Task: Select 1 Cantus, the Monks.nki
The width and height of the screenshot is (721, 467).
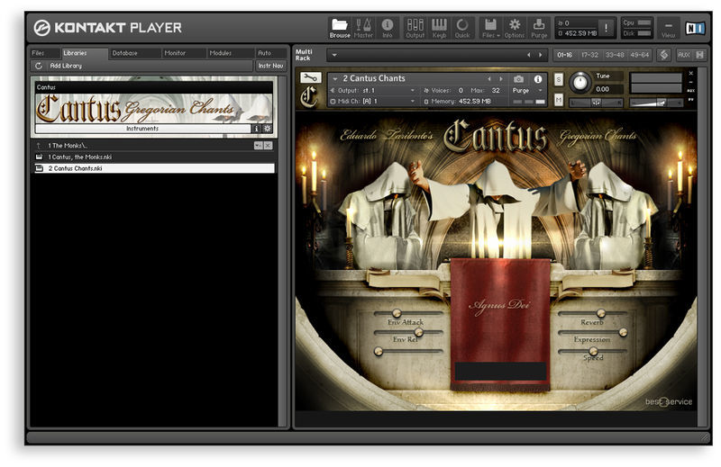Action: [x=154, y=157]
